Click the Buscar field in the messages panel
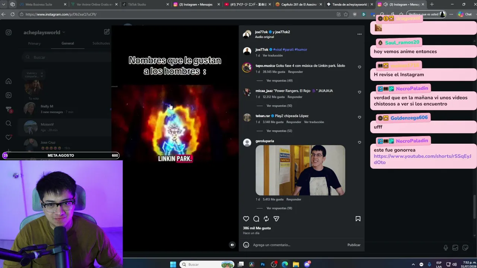The image size is (477, 268). point(66,57)
